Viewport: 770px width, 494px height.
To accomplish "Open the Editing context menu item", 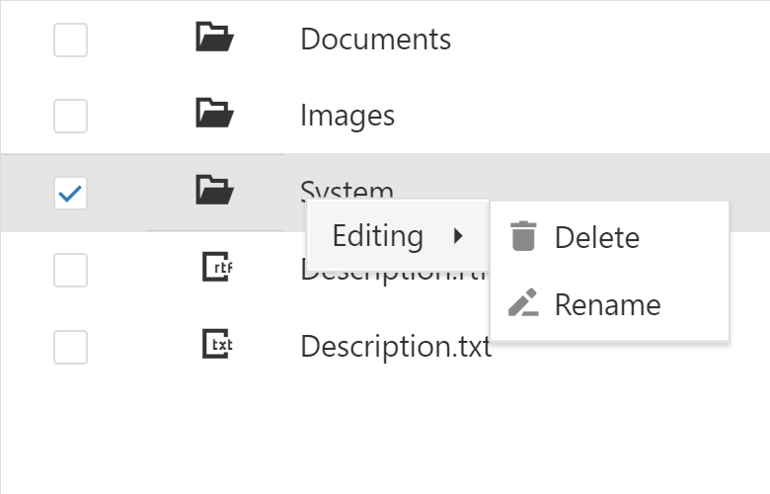I will click(398, 235).
